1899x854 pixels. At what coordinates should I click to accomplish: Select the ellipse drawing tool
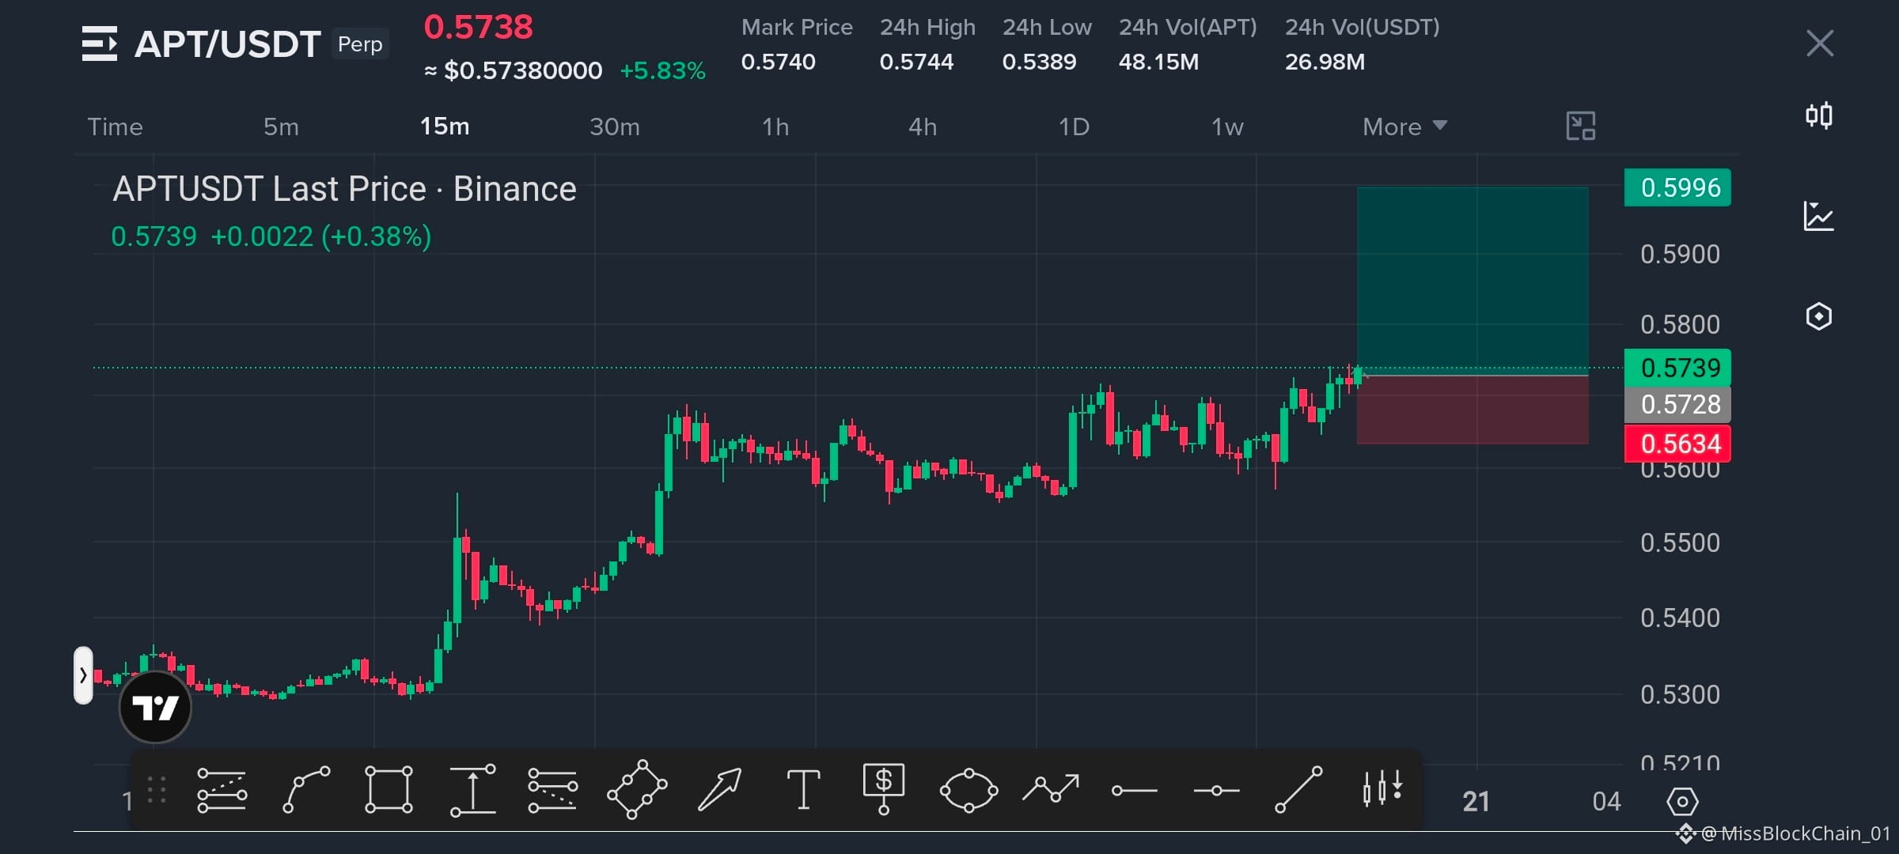[968, 790]
